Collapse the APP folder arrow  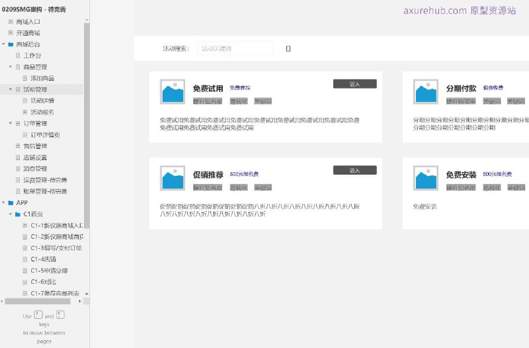point(3,202)
